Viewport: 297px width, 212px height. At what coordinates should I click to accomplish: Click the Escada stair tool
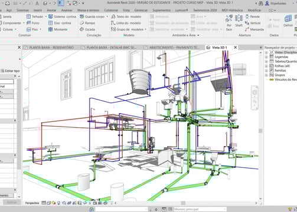[87, 29]
